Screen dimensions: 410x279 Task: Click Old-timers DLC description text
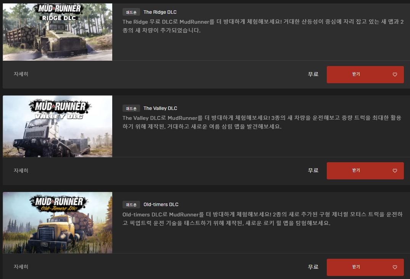[x=263, y=219]
